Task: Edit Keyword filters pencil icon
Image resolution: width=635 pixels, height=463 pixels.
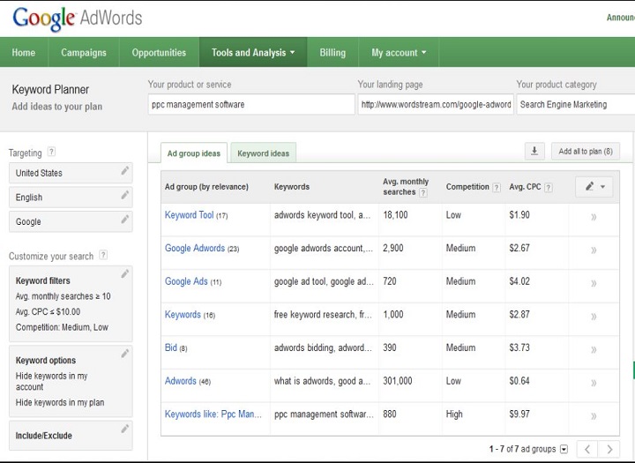Action: [125, 273]
